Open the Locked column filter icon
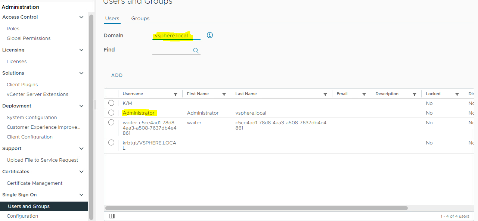 pos(457,94)
